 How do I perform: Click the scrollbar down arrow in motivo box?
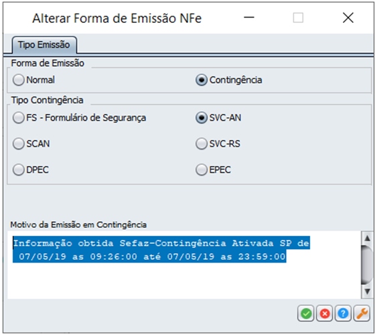[x=367, y=291]
